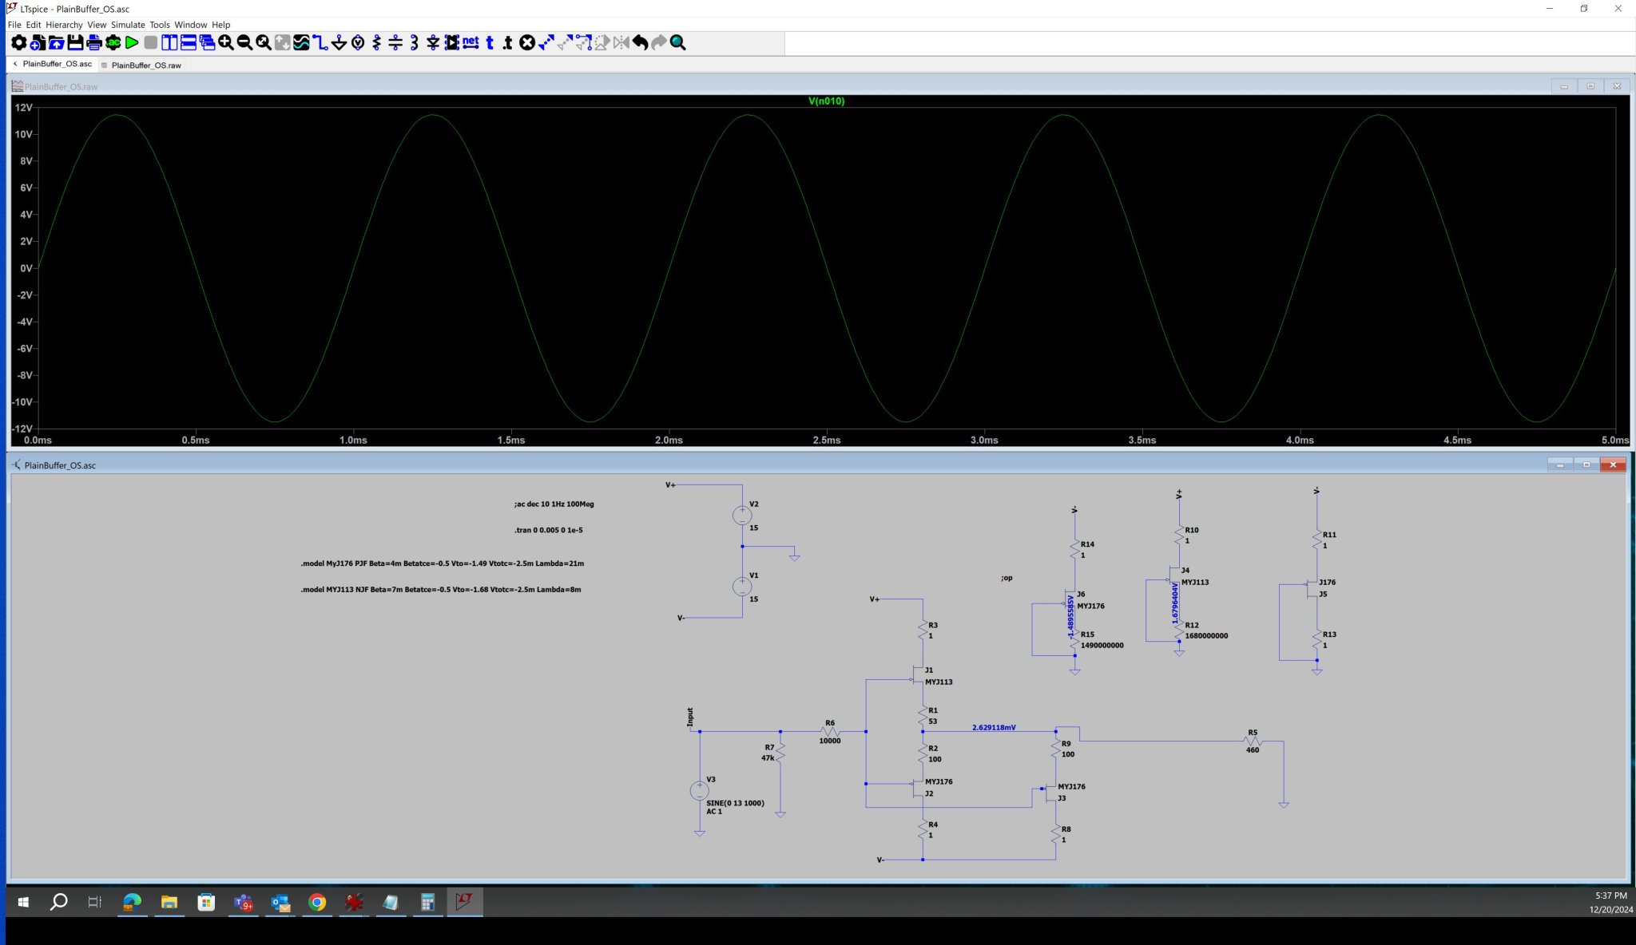1636x945 pixels.
Task: Open Microsoft Edge from the taskbar
Action: pos(132,902)
